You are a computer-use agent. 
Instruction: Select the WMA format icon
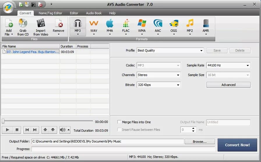click(x=142, y=23)
